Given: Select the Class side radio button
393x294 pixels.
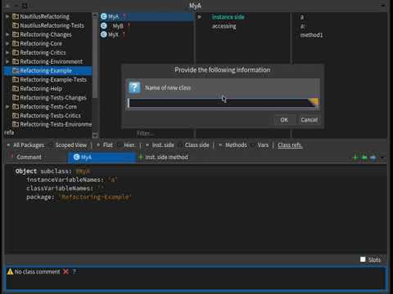Looking at the screenshot, I should (x=180, y=145).
